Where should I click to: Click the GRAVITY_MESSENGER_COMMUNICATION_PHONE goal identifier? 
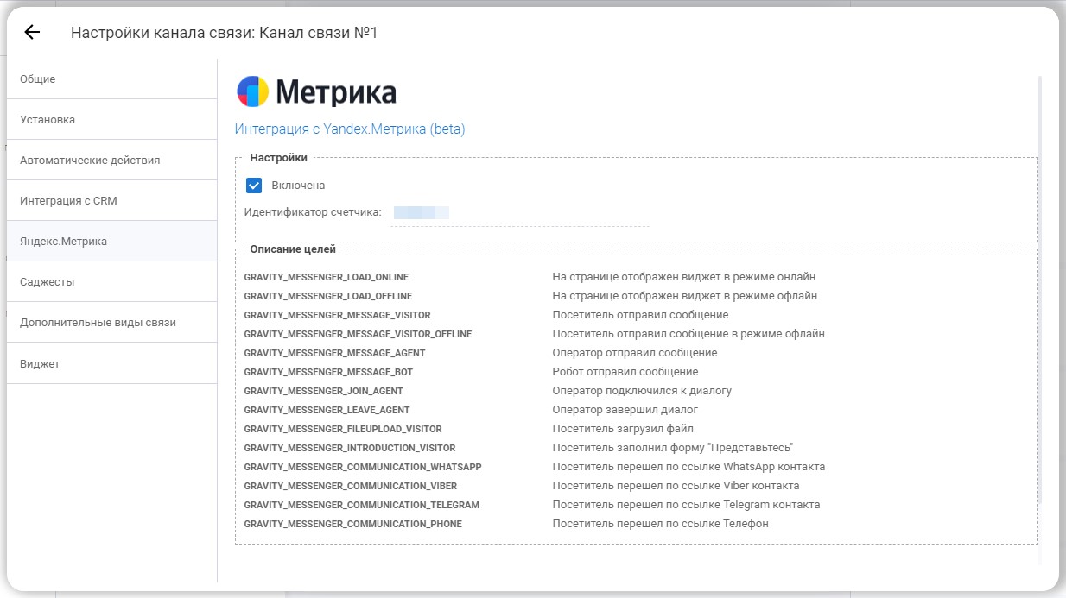tap(352, 525)
